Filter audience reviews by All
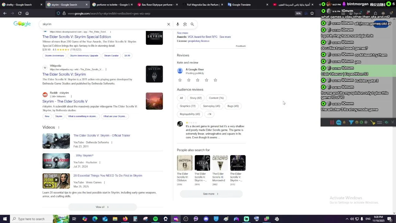This screenshot has width=396, height=223. [x=181, y=98]
